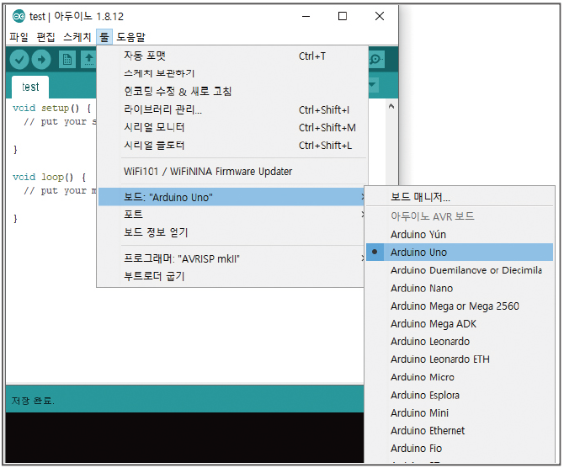The image size is (564, 468).
Task: Click the 저장 완료. status message
Action: [x=33, y=401]
